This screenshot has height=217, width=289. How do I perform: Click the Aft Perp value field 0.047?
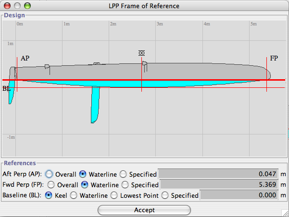click(218, 174)
